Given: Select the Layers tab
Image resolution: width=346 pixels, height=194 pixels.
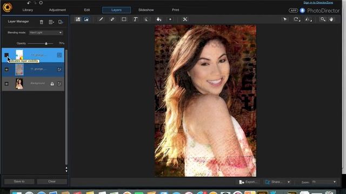Looking at the screenshot, I should [116, 10].
